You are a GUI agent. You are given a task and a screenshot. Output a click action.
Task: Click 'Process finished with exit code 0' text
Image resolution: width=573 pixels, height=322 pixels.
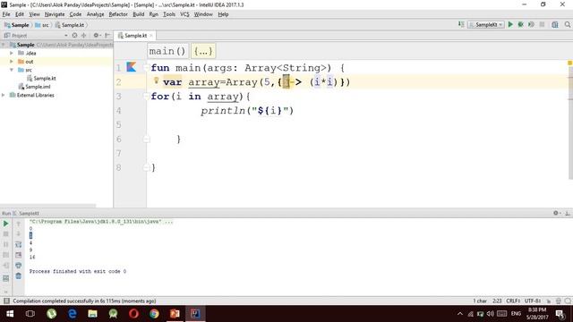point(78,271)
